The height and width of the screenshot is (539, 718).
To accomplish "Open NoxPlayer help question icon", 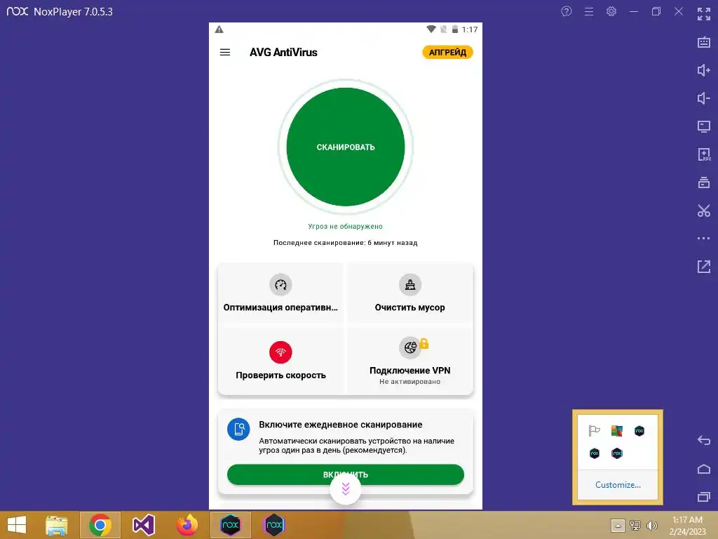I will (x=567, y=11).
